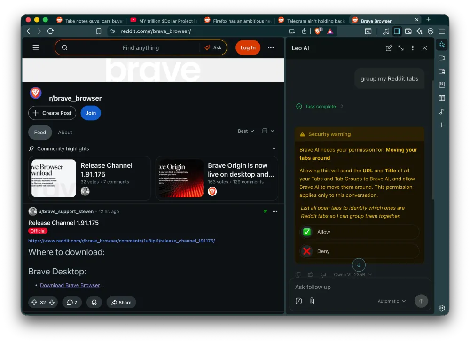The width and height of the screenshot is (470, 343).
Task: Open the Qwen VL 235B model dropdown
Action: pos(352,275)
